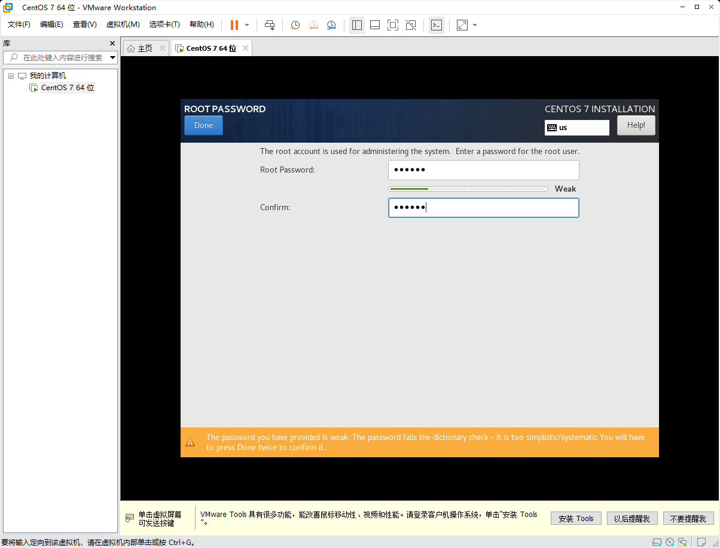
Task: Open the library search filter dropdown arrow
Action: click(113, 58)
